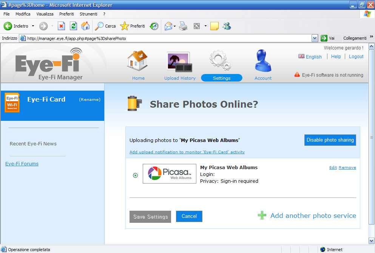Viewport: 375px width, 253px height.
Task: Open the Indietro history dropdown arrow
Action: coord(33,26)
